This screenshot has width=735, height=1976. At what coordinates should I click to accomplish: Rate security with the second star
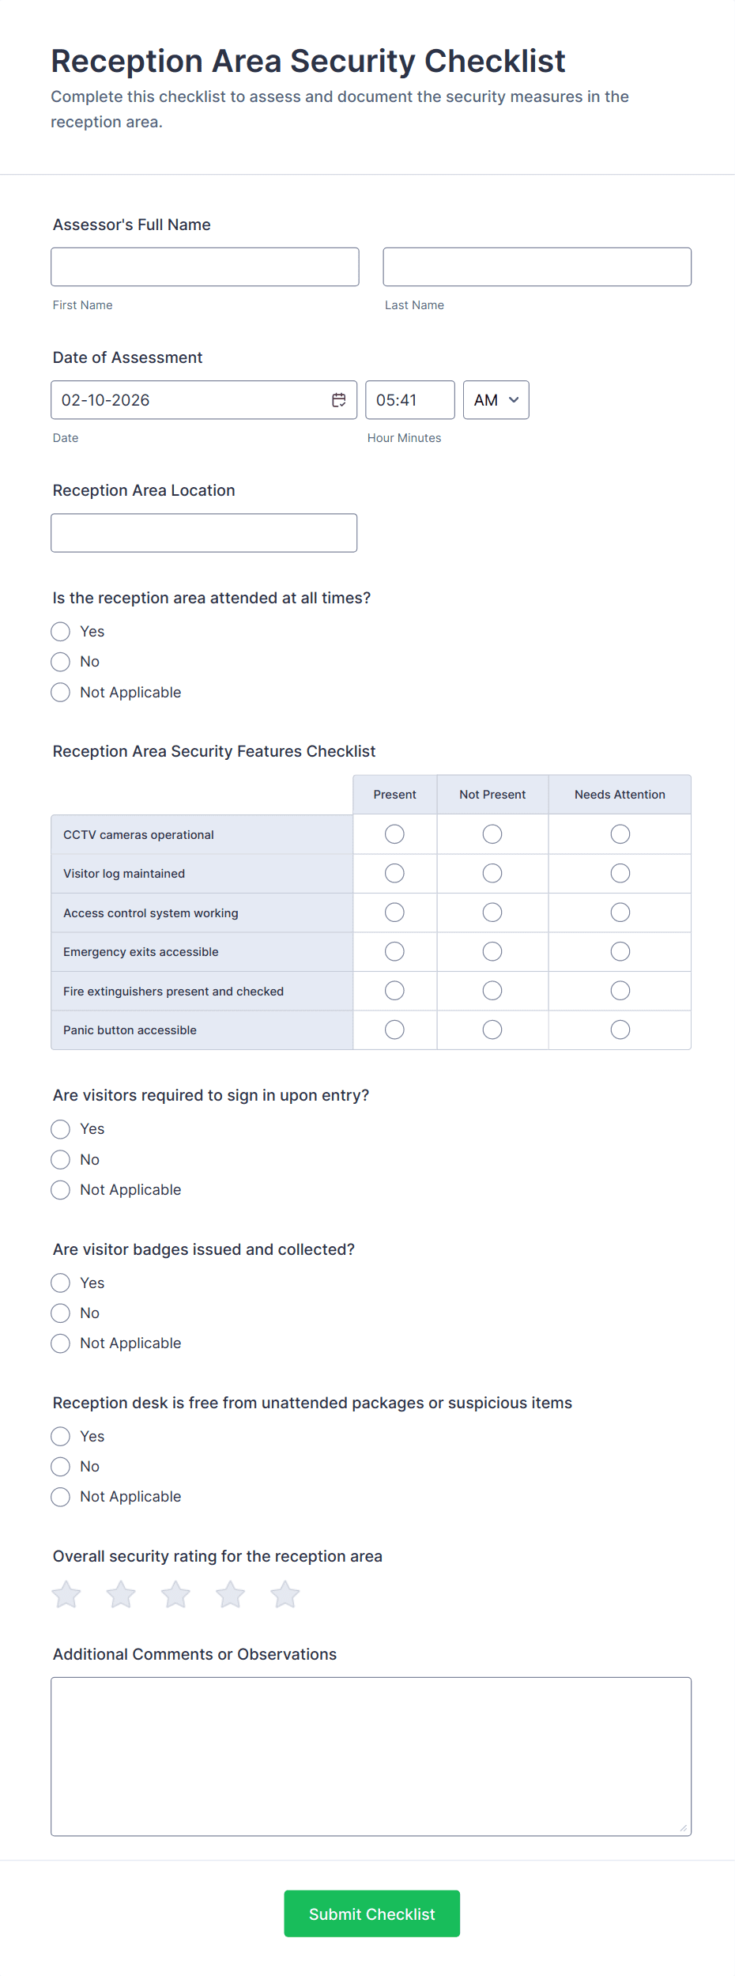click(121, 1594)
